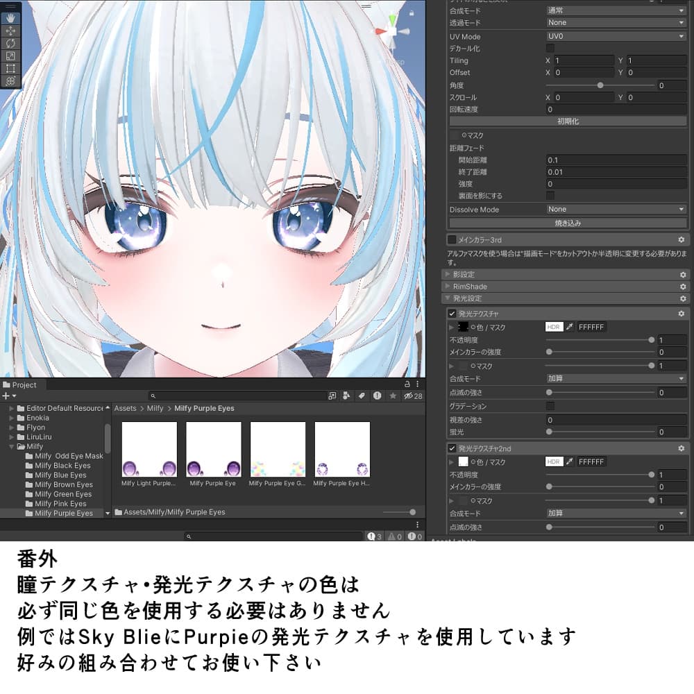The image size is (694, 694).
Task: Click the Milfy breadcrumb in the path bar
Action: [x=155, y=408]
